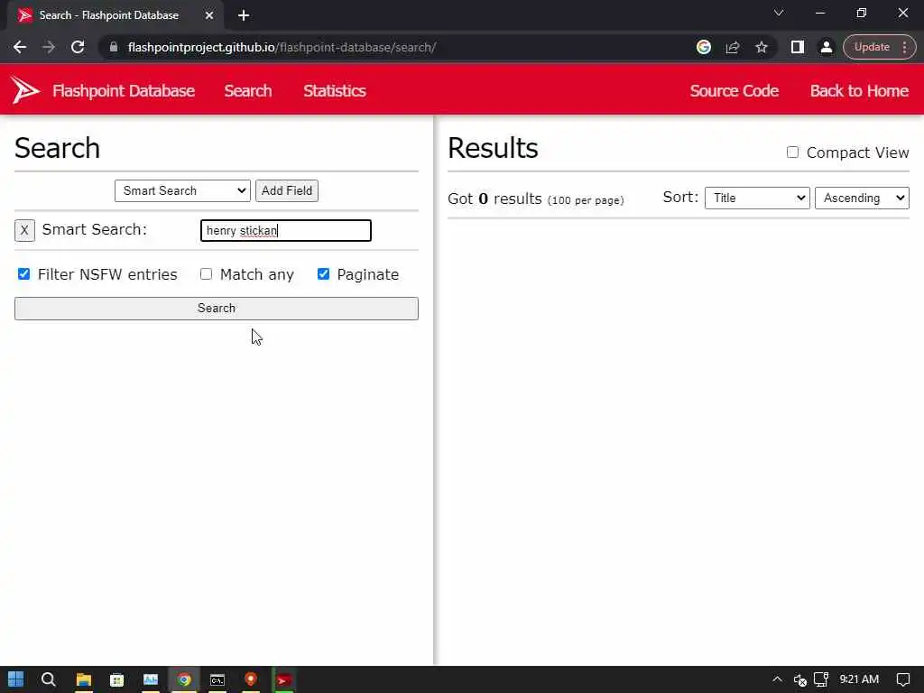Open the tab search chevron

779,13
